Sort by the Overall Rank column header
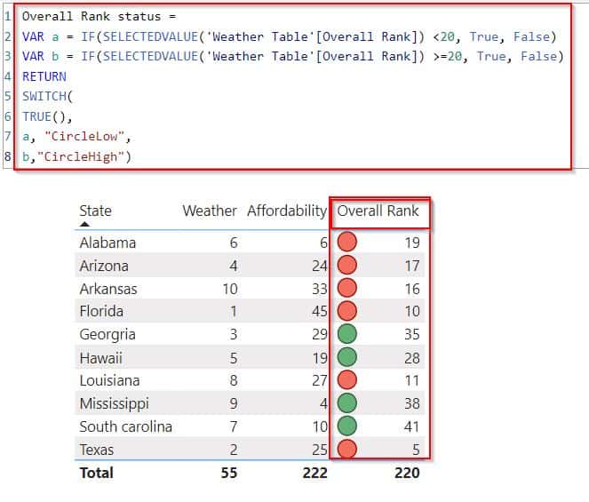 coord(378,211)
